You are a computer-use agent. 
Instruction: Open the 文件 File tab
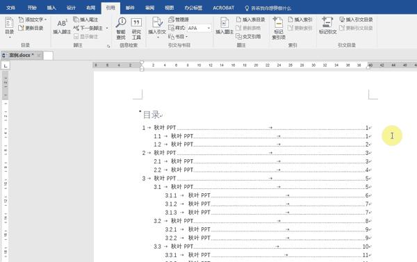(x=10, y=8)
